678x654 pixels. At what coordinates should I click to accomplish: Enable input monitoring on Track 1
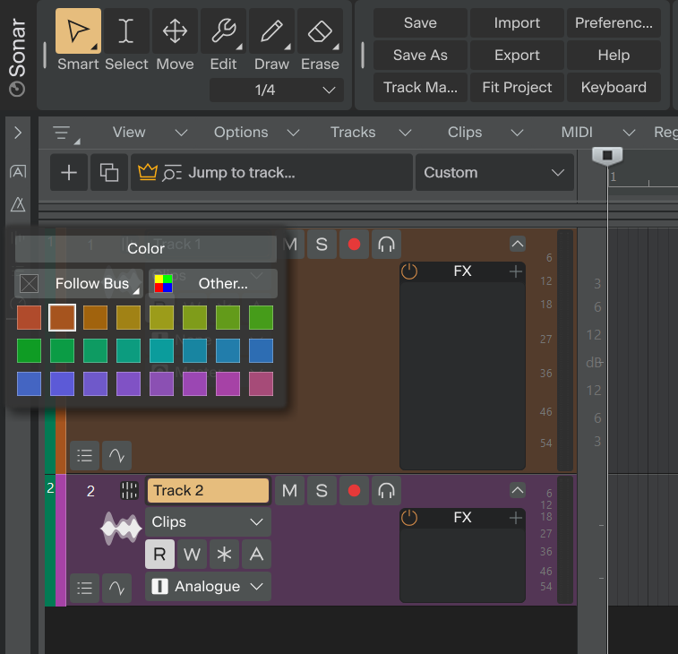point(387,245)
